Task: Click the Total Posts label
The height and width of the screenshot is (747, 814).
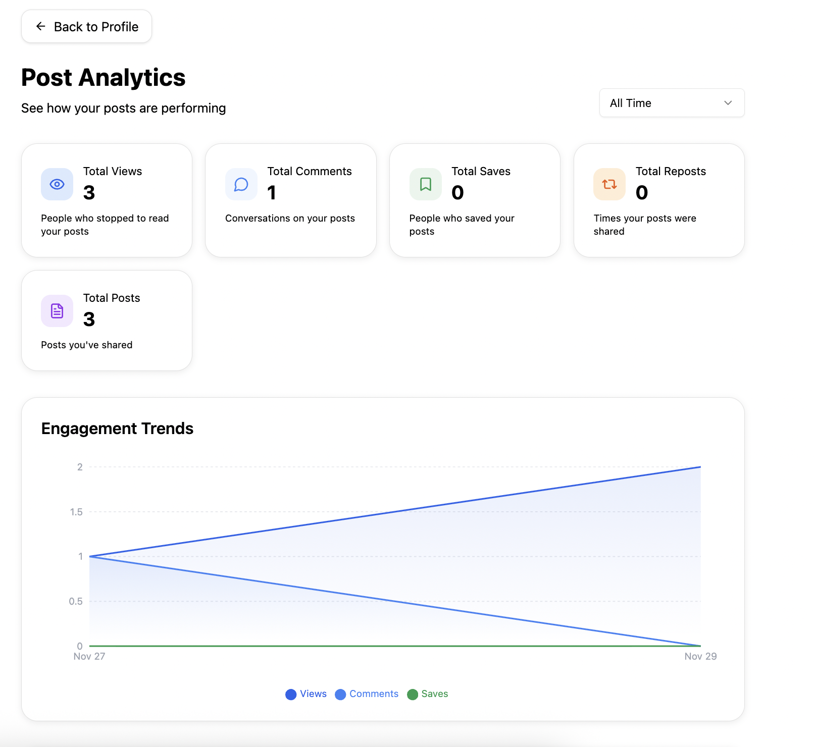Action: [112, 298]
